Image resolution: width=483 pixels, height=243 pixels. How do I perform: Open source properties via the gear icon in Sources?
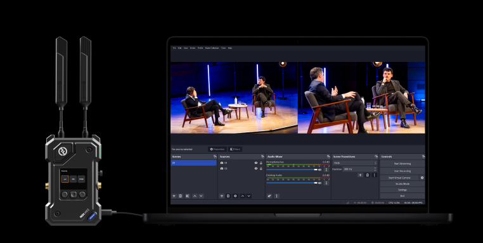[x=235, y=196]
